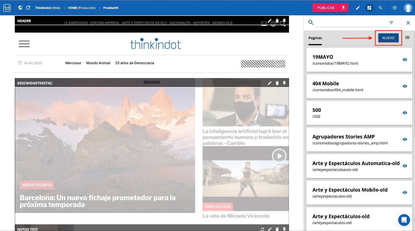
Task: Click the search input field in pages panel
Action: (352, 23)
